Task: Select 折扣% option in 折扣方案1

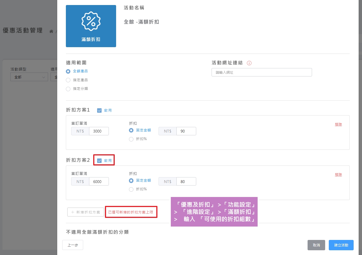Action: click(x=131, y=139)
